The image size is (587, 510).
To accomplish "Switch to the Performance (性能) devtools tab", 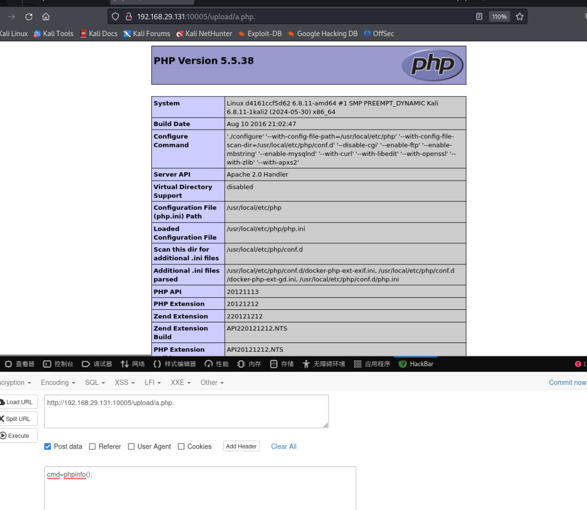I will click(x=216, y=364).
